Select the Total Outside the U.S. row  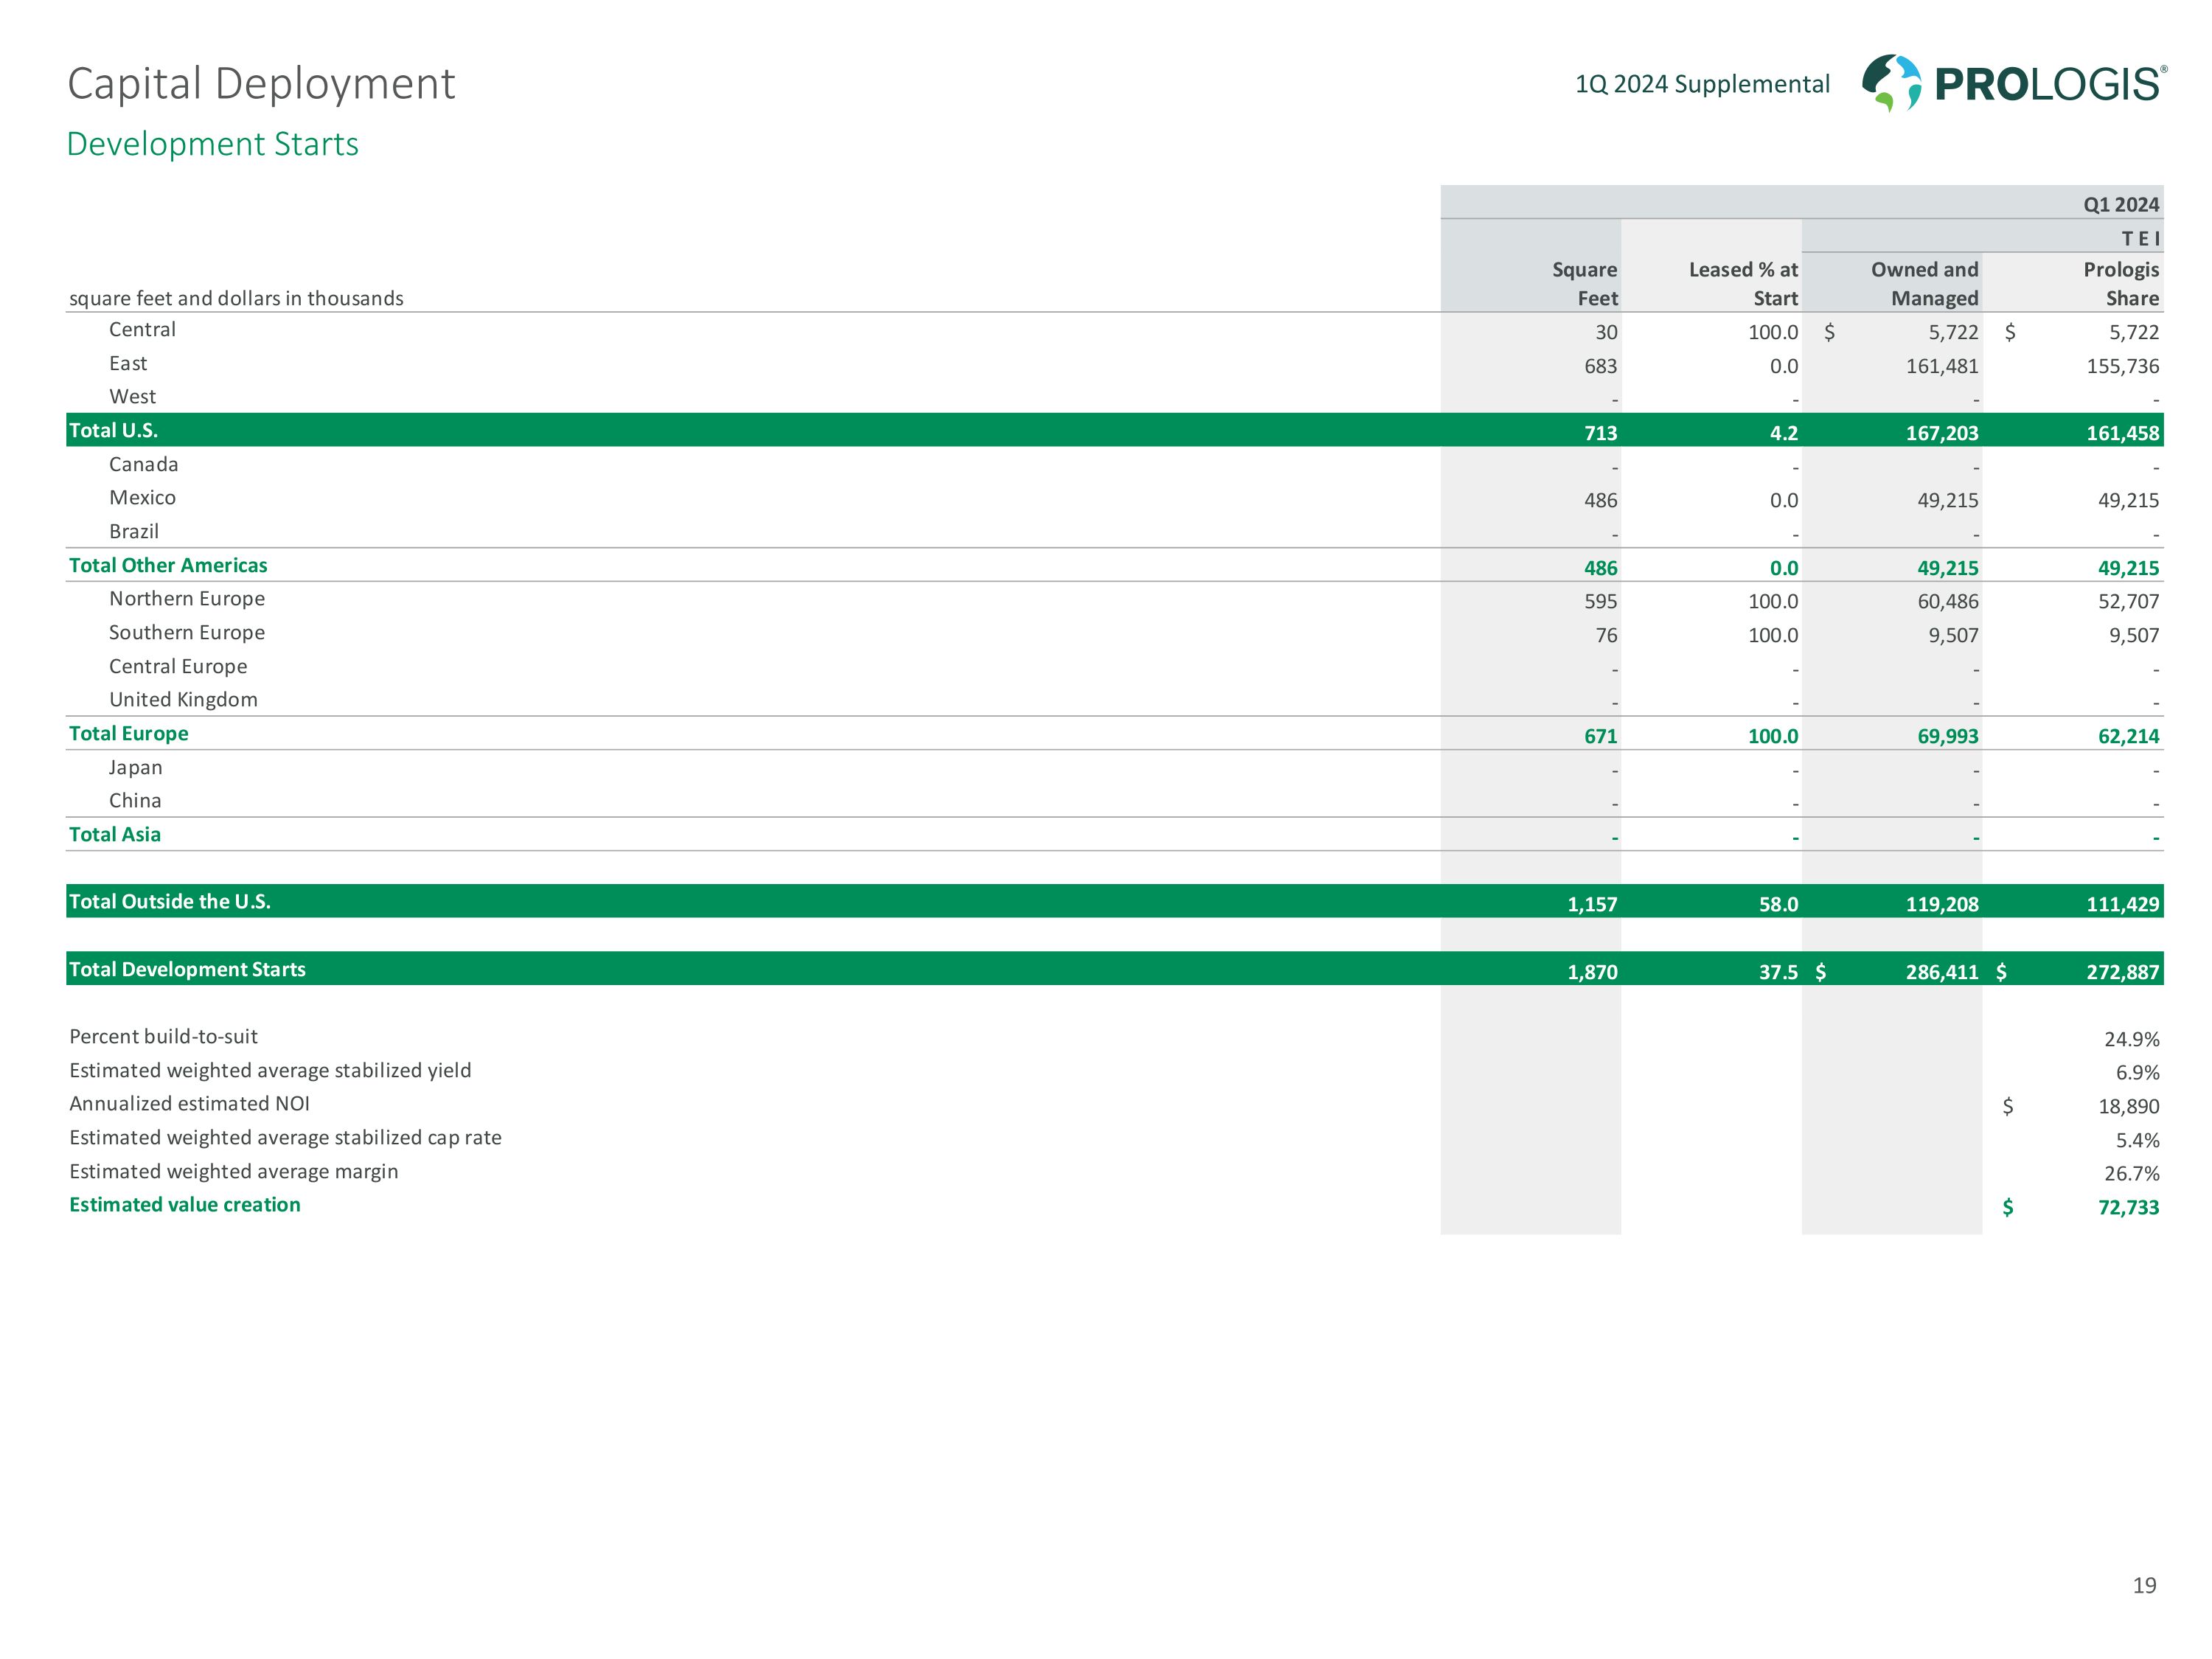coord(170,901)
